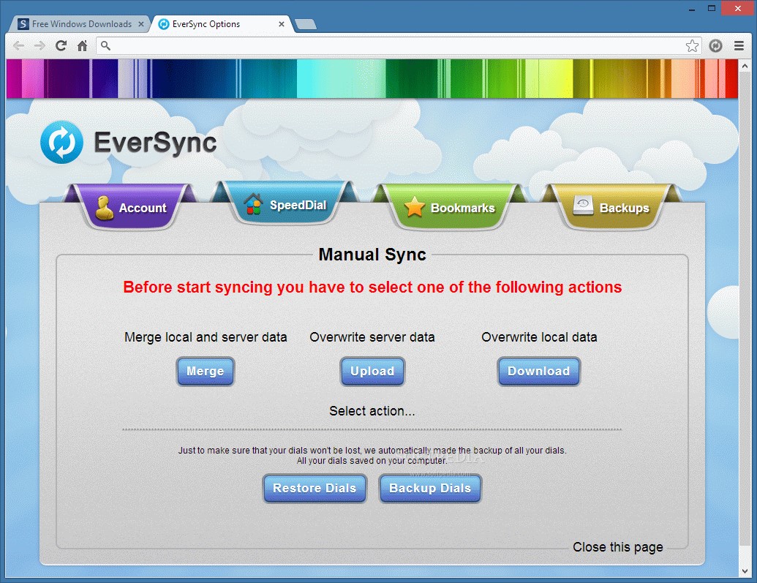Click Upload to overwrite server data
The height and width of the screenshot is (583, 757).
[372, 372]
